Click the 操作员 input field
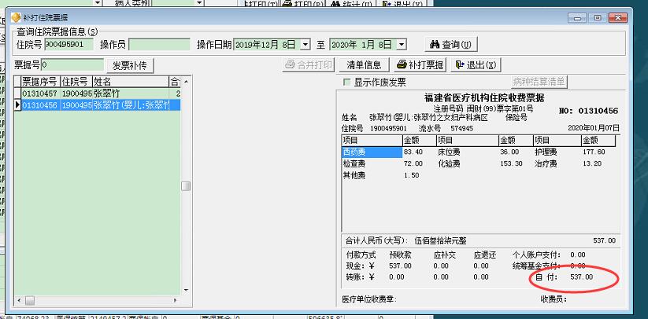Image resolution: width=648 pixels, height=319 pixels. pyautogui.click(x=159, y=45)
